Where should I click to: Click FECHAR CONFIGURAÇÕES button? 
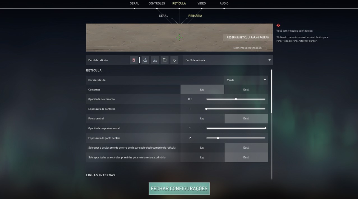pos(179,189)
